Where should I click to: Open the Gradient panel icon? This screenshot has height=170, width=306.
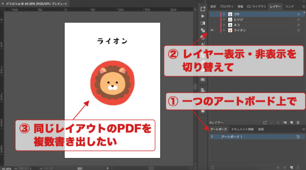click(x=203, y=23)
